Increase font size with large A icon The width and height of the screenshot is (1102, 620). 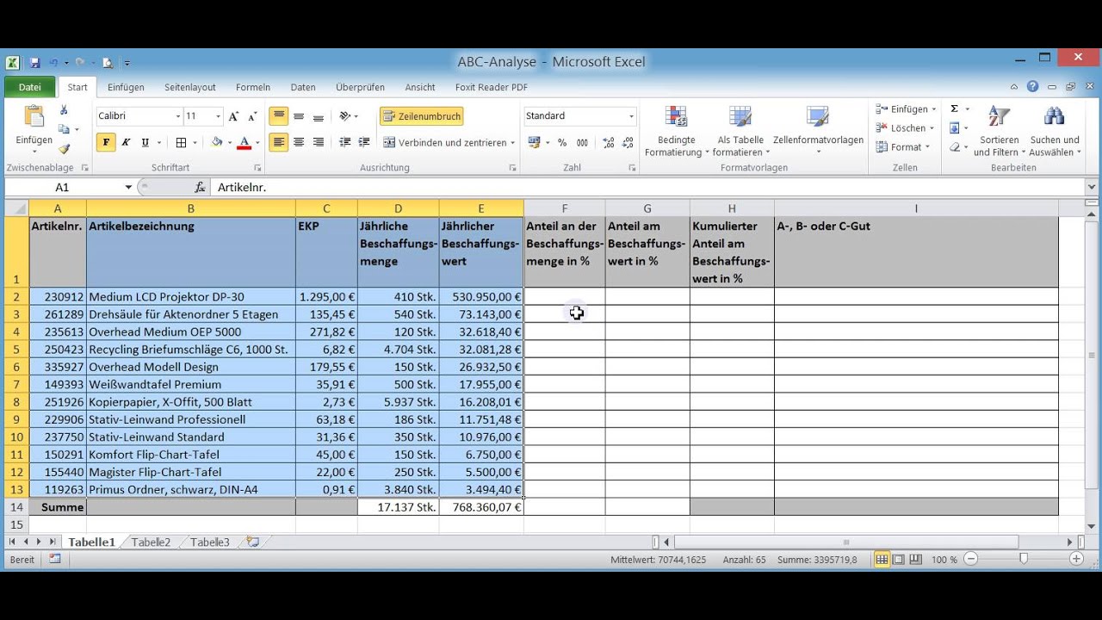pyautogui.click(x=235, y=116)
